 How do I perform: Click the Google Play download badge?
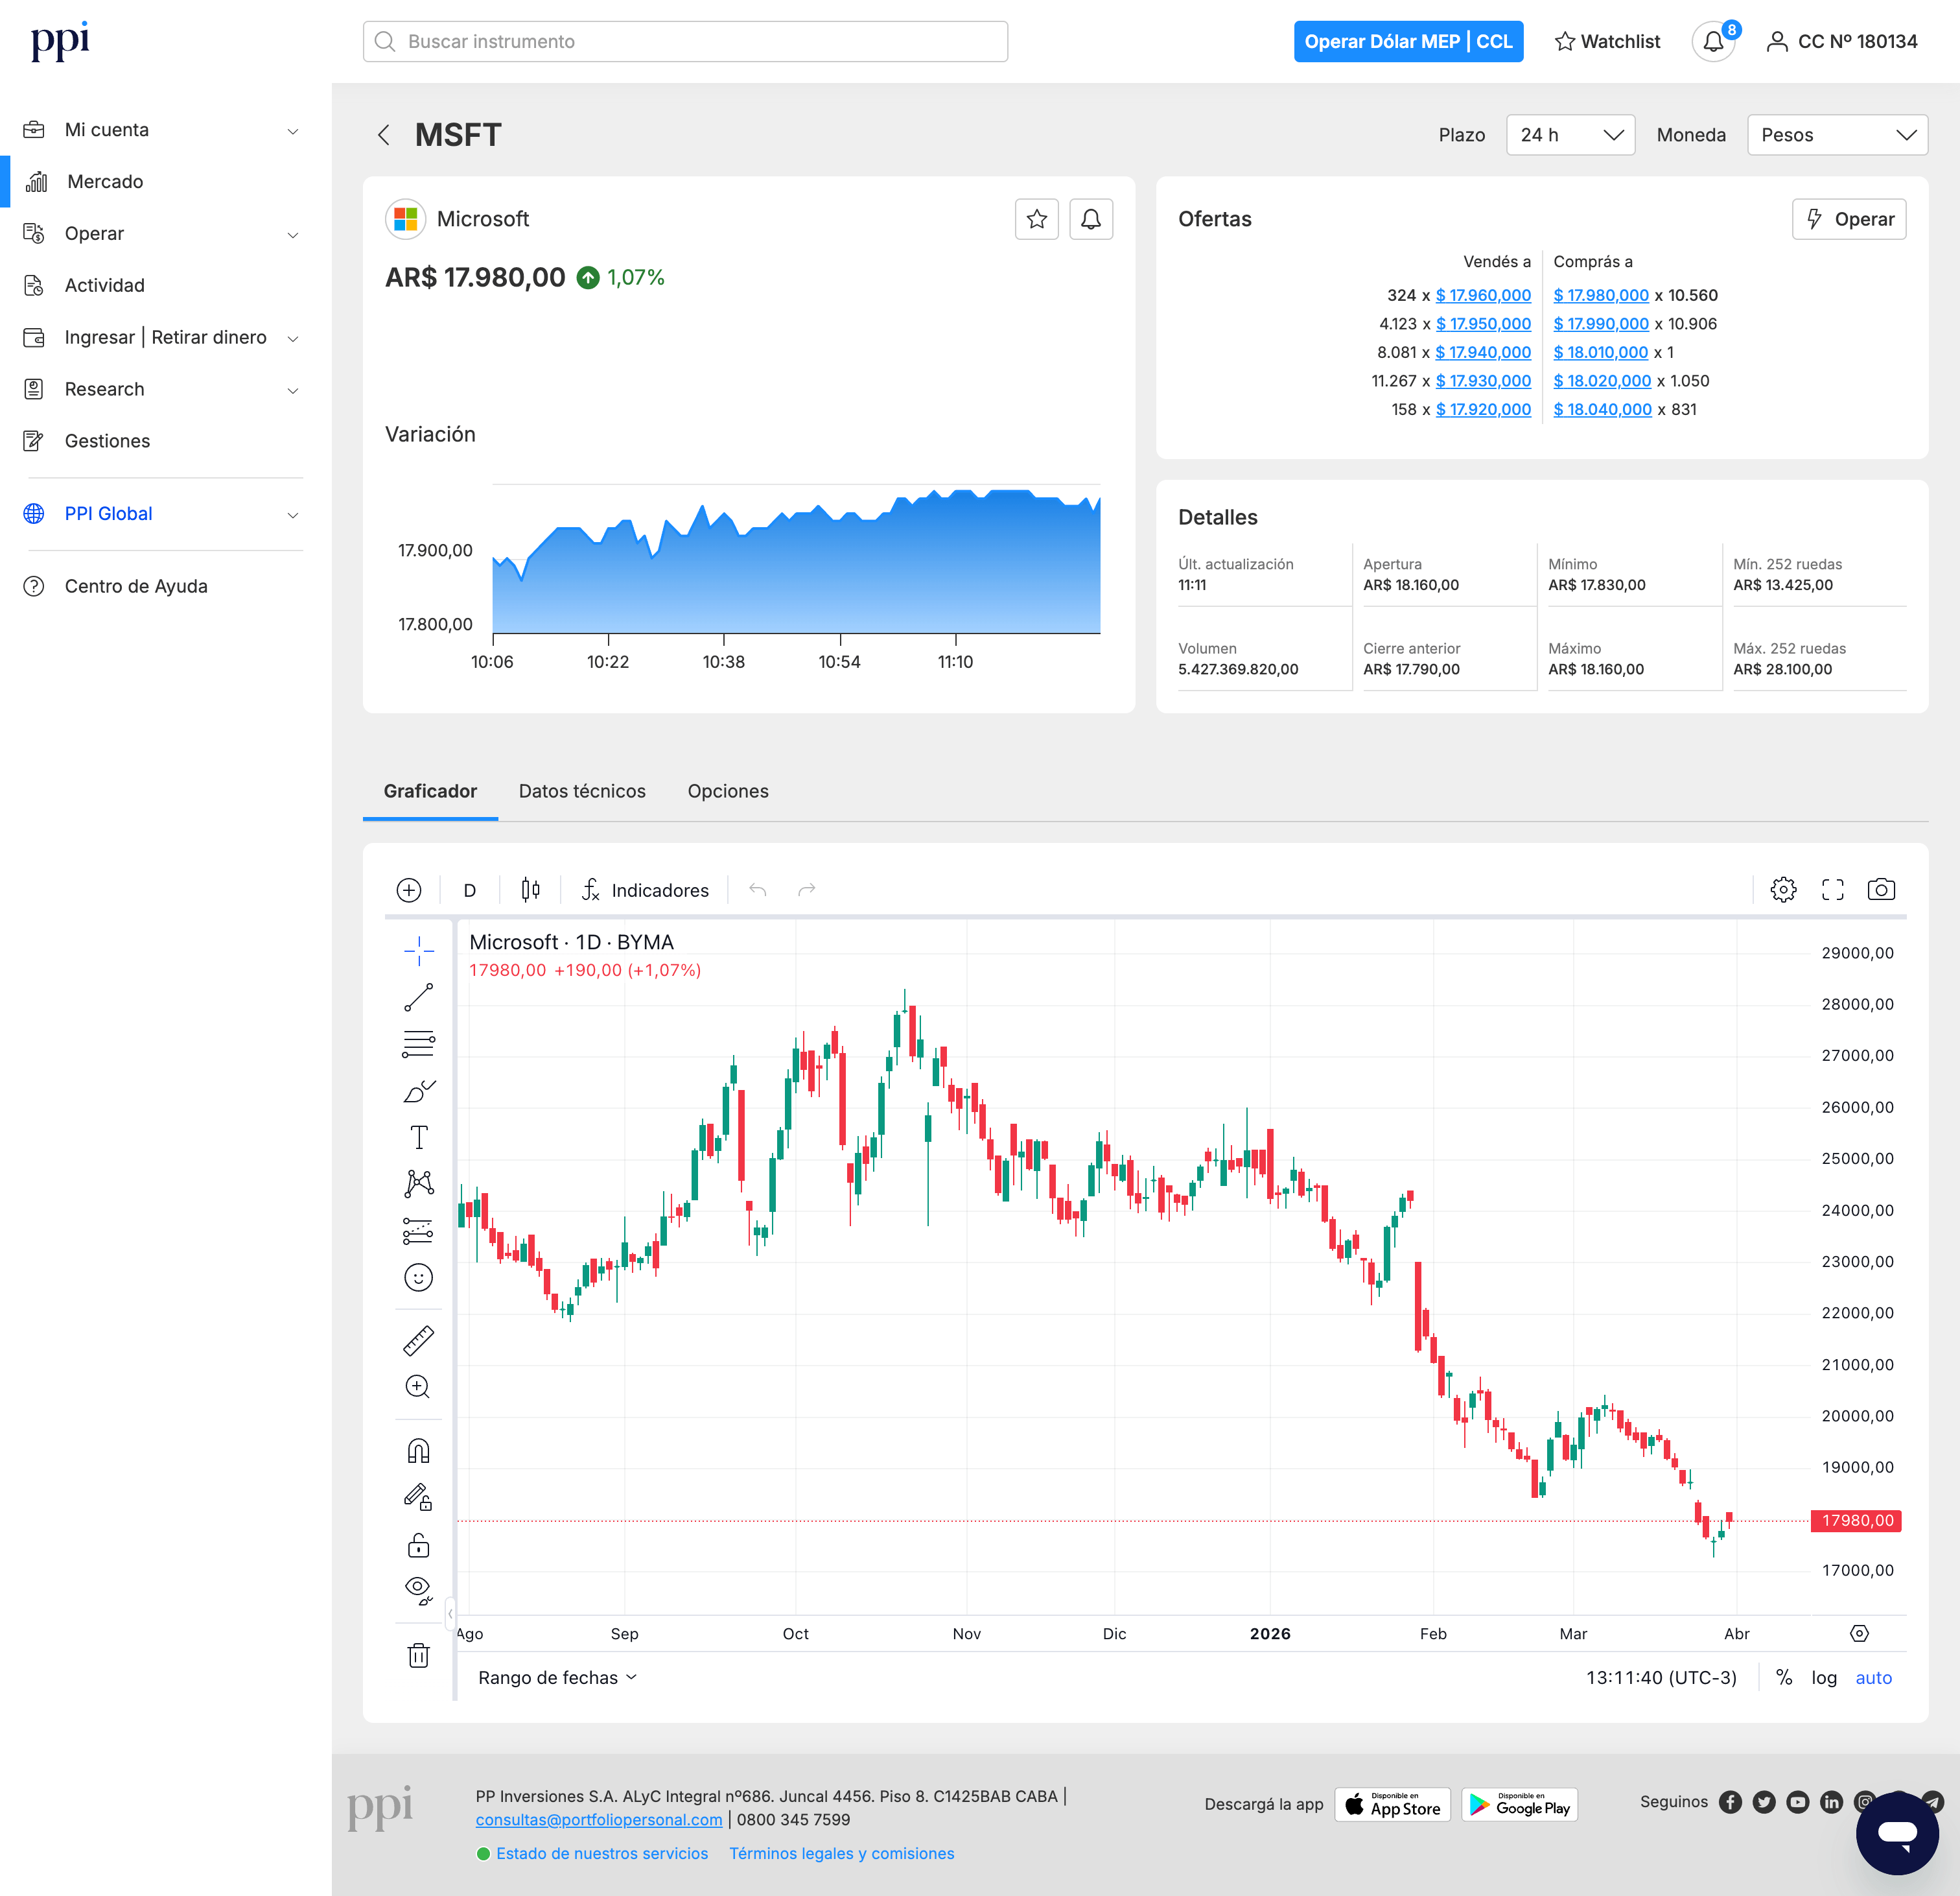[x=1519, y=1805]
